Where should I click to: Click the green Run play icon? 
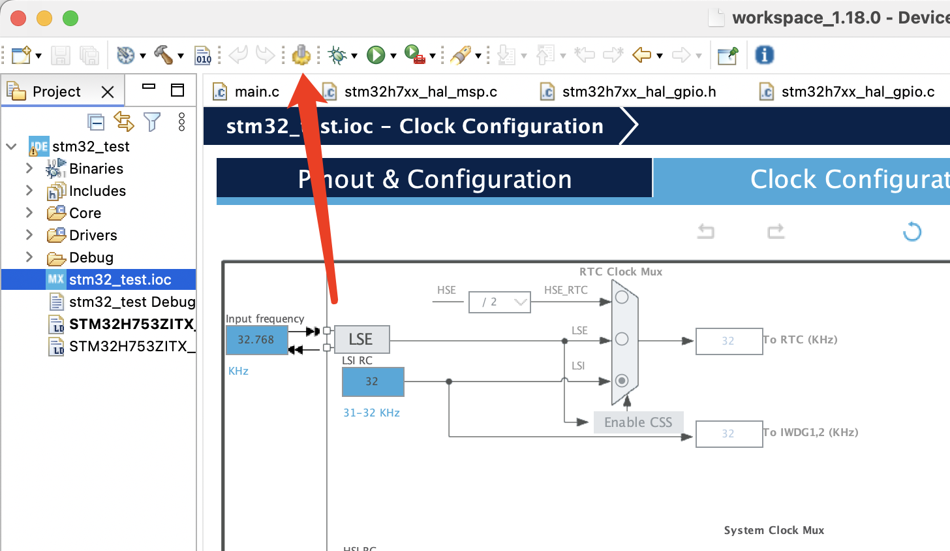375,55
